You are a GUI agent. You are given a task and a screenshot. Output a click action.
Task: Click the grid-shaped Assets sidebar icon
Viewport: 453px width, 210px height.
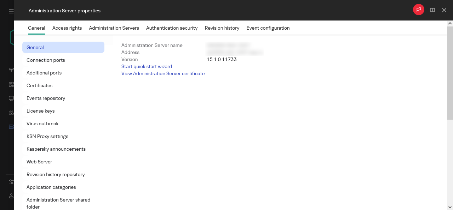[x=11, y=84]
